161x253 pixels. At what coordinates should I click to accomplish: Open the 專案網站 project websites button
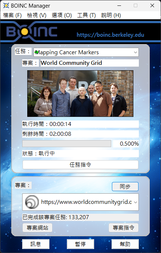[x=37, y=228]
